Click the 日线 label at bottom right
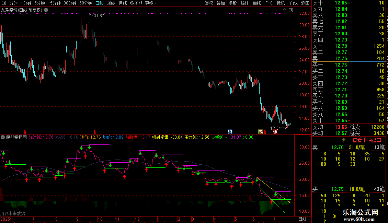This screenshot has height=223, width=388. tap(303, 219)
